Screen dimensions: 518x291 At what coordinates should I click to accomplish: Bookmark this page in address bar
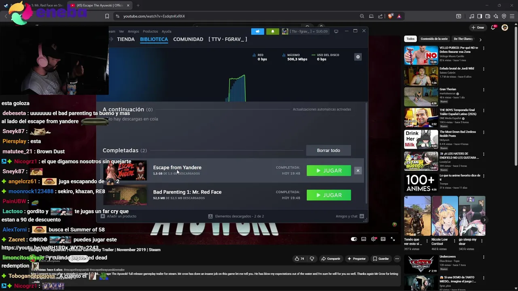click(x=107, y=16)
